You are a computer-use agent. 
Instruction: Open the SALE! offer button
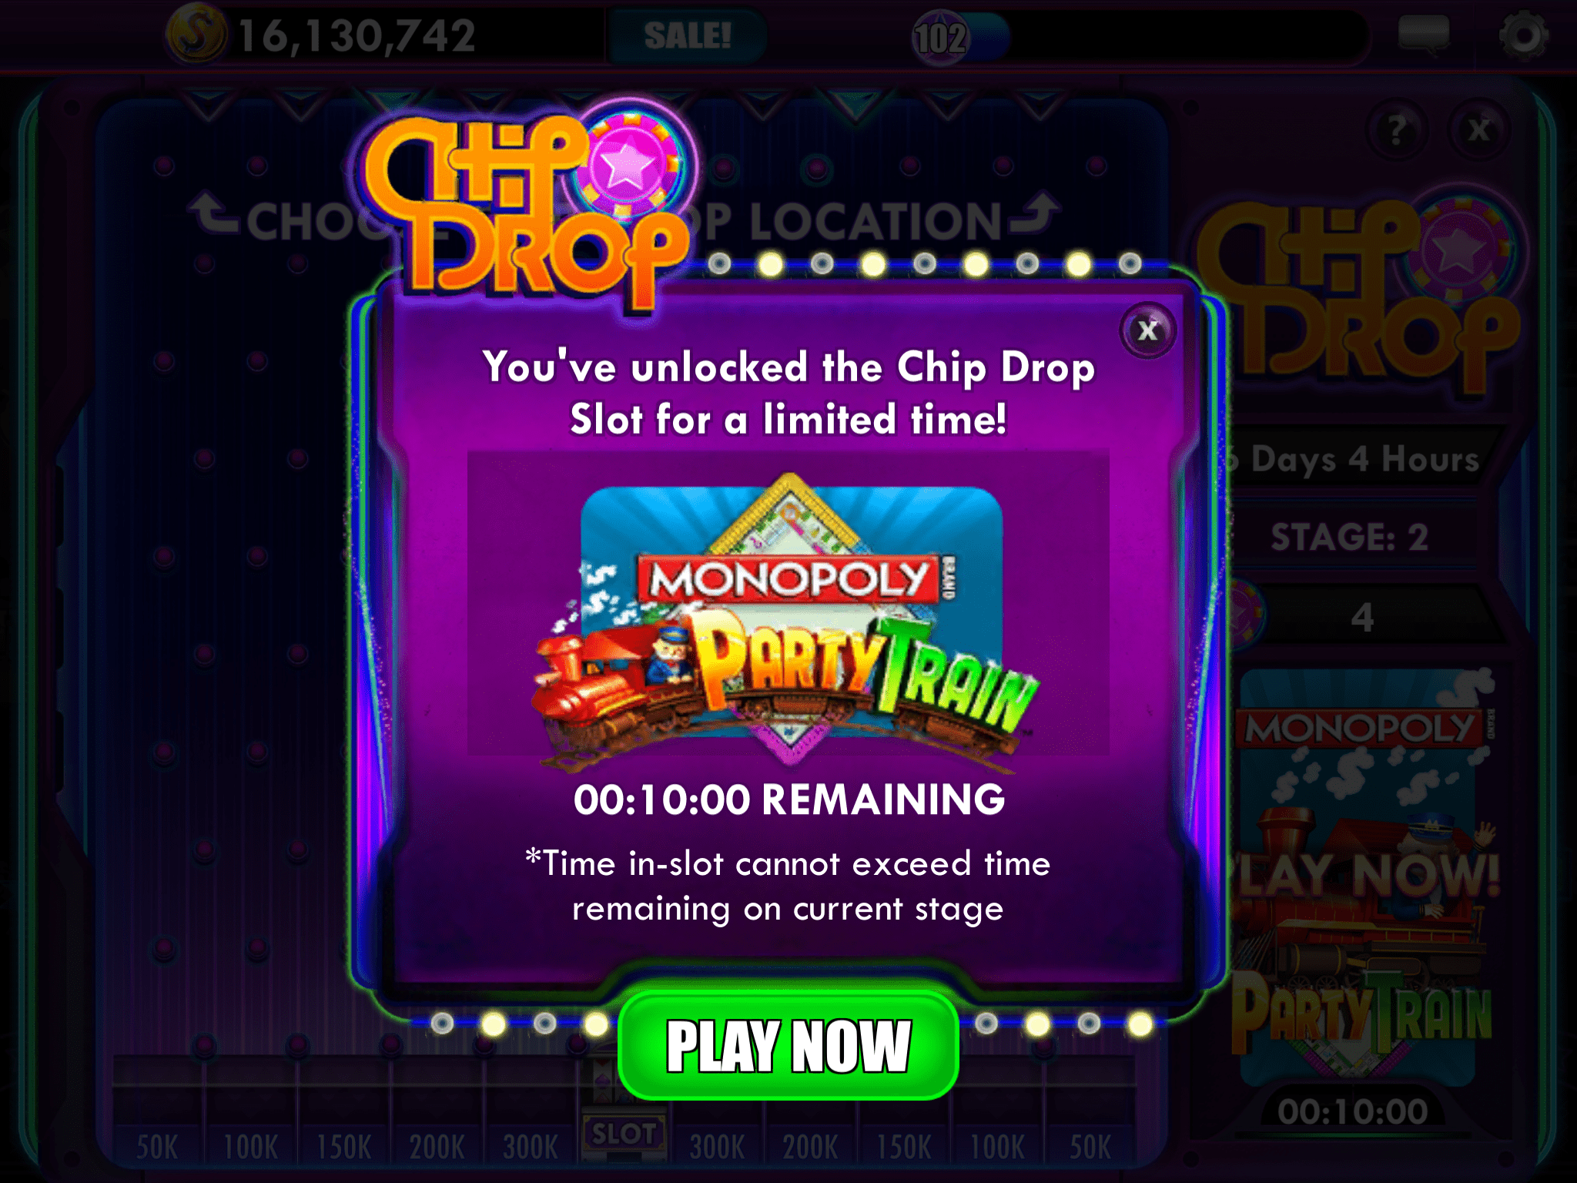tap(687, 36)
